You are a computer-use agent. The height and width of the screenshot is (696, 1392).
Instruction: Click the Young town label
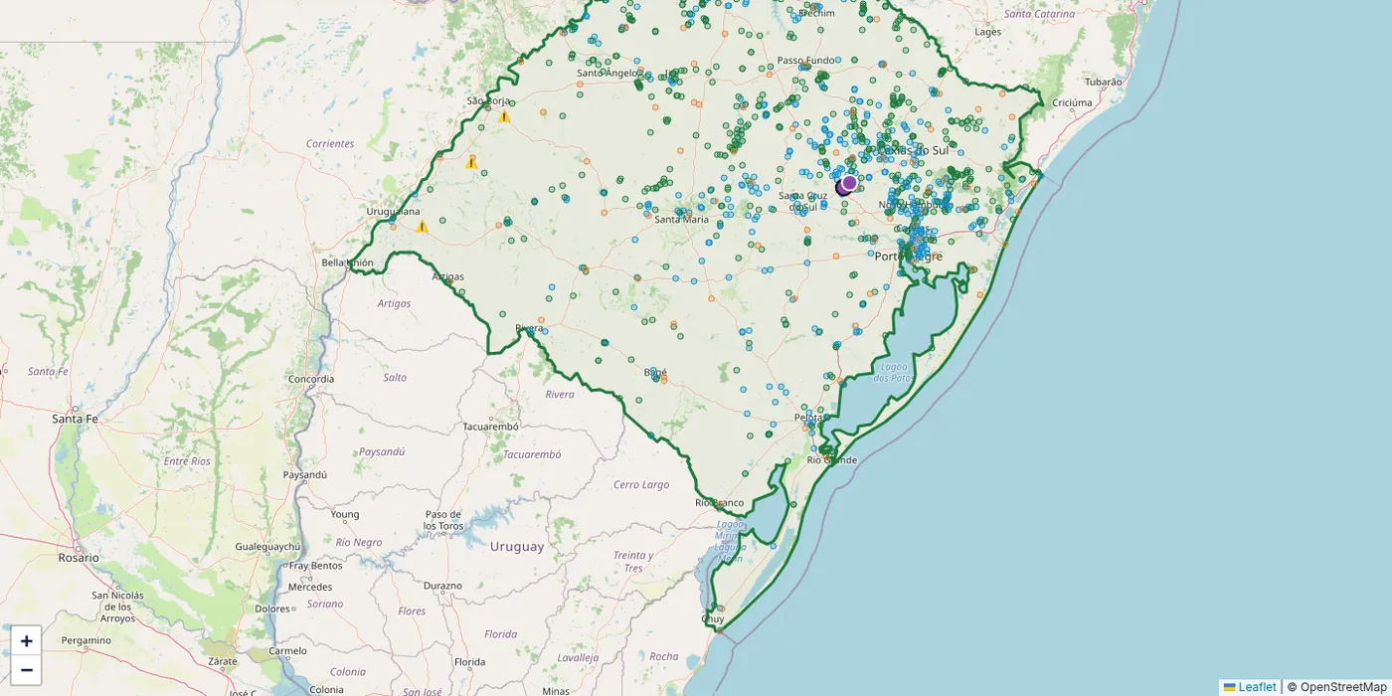click(x=345, y=515)
